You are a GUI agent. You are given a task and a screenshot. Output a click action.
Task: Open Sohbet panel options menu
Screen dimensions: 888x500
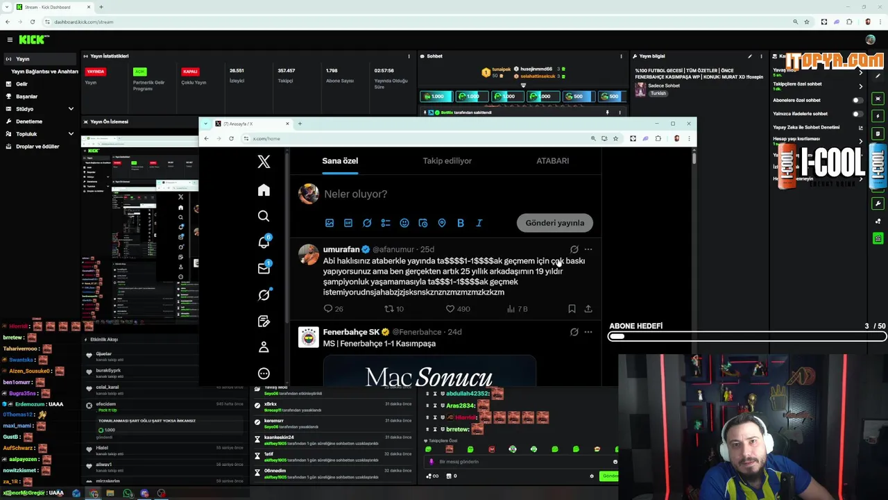click(x=621, y=56)
